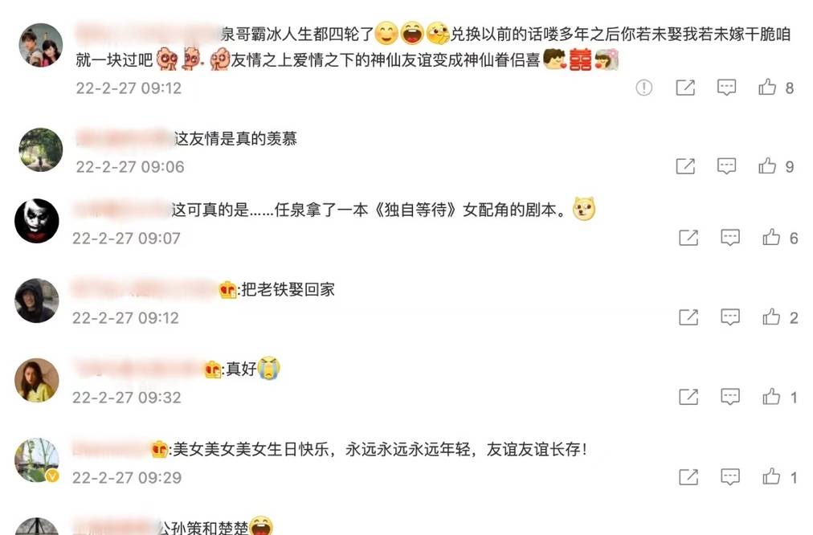Image resolution: width=813 pixels, height=535 pixels.
Task: Like the 把老铁娶回家 comment
Action: pos(771,317)
